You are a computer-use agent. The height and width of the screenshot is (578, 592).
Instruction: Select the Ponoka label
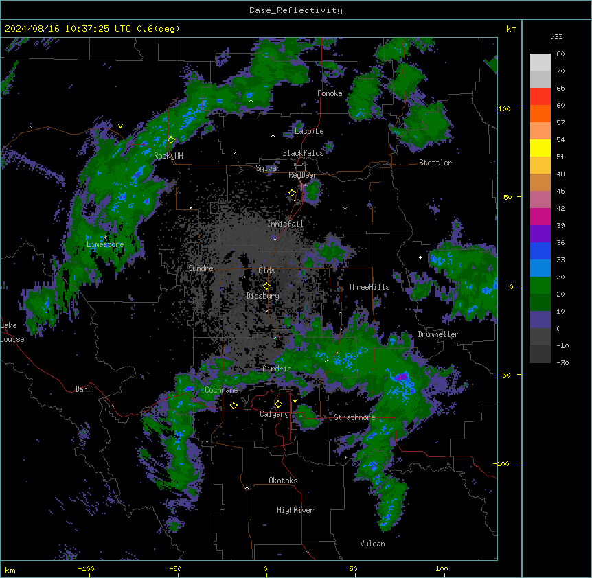(330, 93)
